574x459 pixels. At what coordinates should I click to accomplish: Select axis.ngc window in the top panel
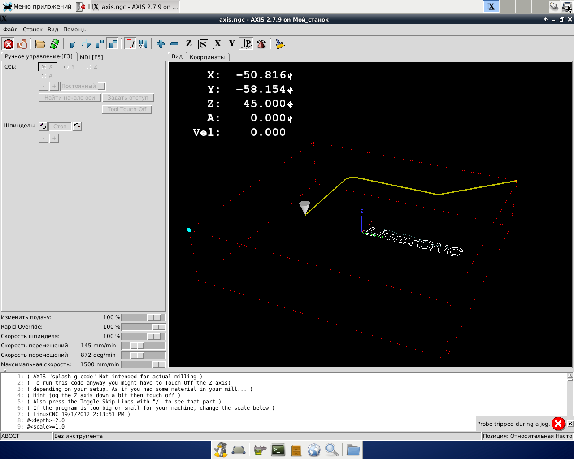(135, 7)
